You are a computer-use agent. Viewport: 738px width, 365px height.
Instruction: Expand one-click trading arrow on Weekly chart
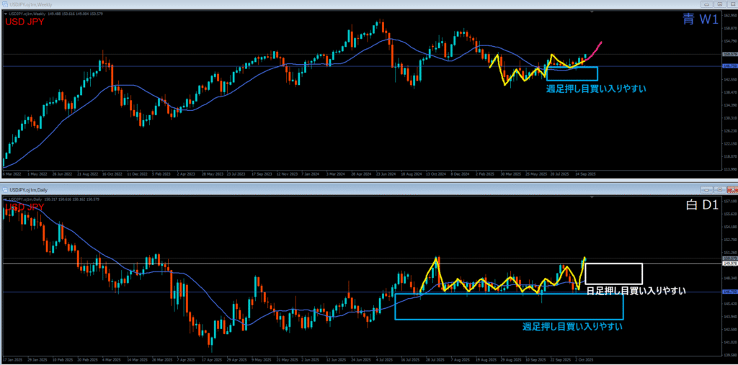click(6, 13)
